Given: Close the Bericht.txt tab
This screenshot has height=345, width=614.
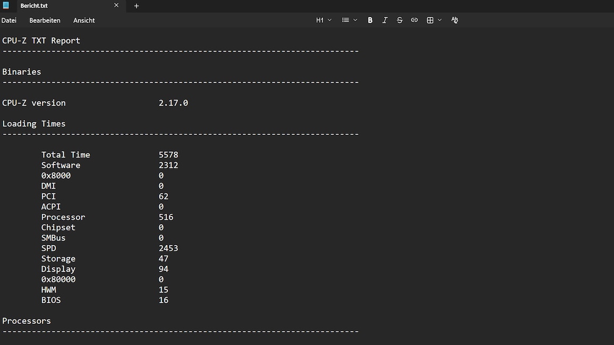Looking at the screenshot, I should point(116,5).
